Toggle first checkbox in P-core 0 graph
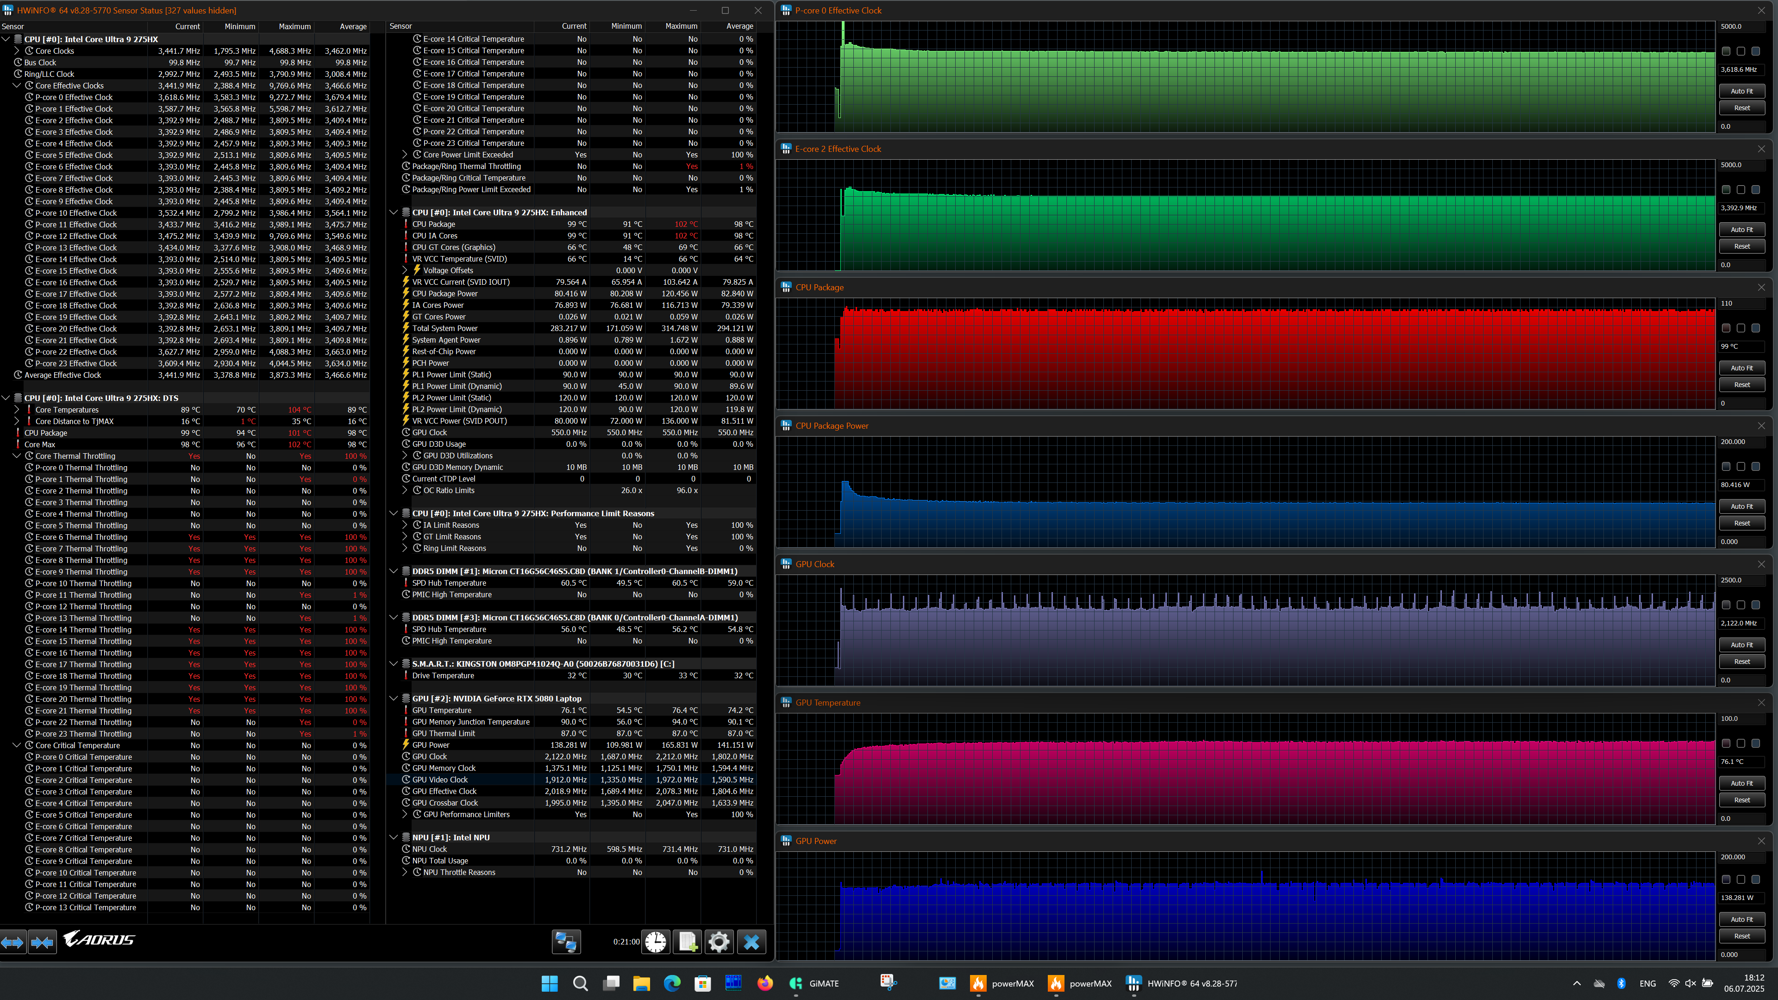 point(1726,51)
